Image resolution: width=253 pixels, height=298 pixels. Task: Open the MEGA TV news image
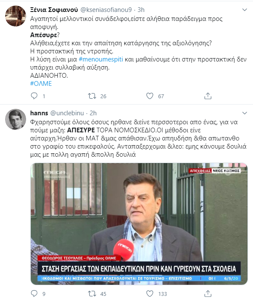pyautogui.click(x=139, y=224)
